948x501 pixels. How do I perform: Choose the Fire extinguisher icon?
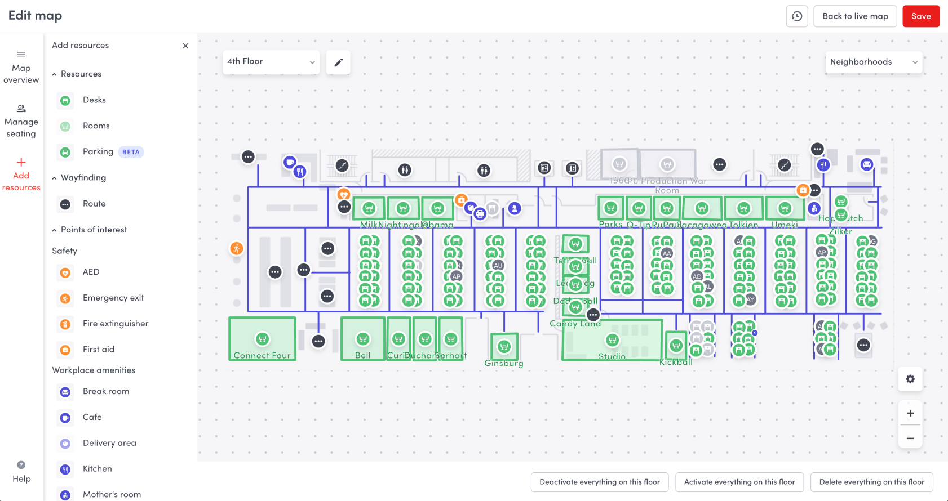65,324
